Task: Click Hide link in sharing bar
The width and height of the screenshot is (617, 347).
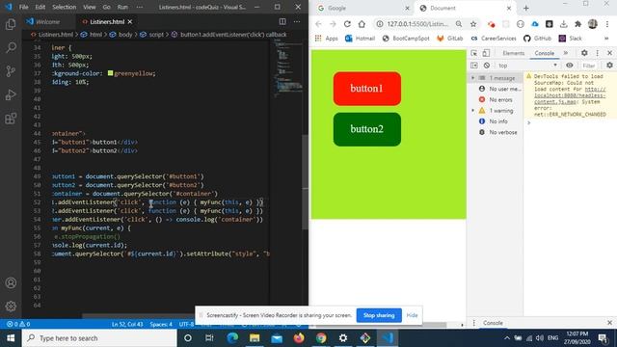Action: coord(412,315)
